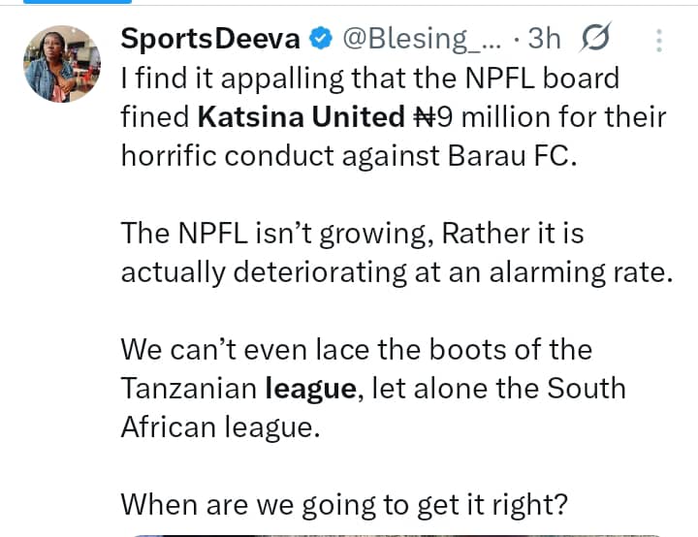Click the Grok slashed-circle icon

[x=594, y=39]
